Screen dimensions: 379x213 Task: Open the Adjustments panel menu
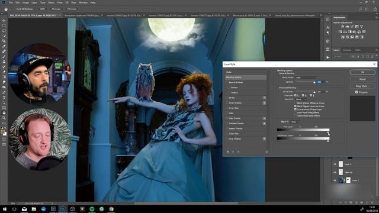(377, 17)
